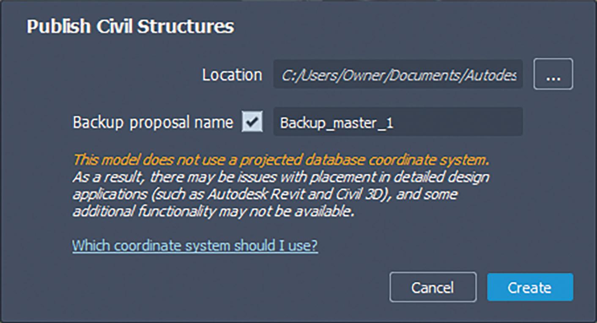Click the orange coordinate system warning text
This screenshot has width=597, height=323.
282,161
